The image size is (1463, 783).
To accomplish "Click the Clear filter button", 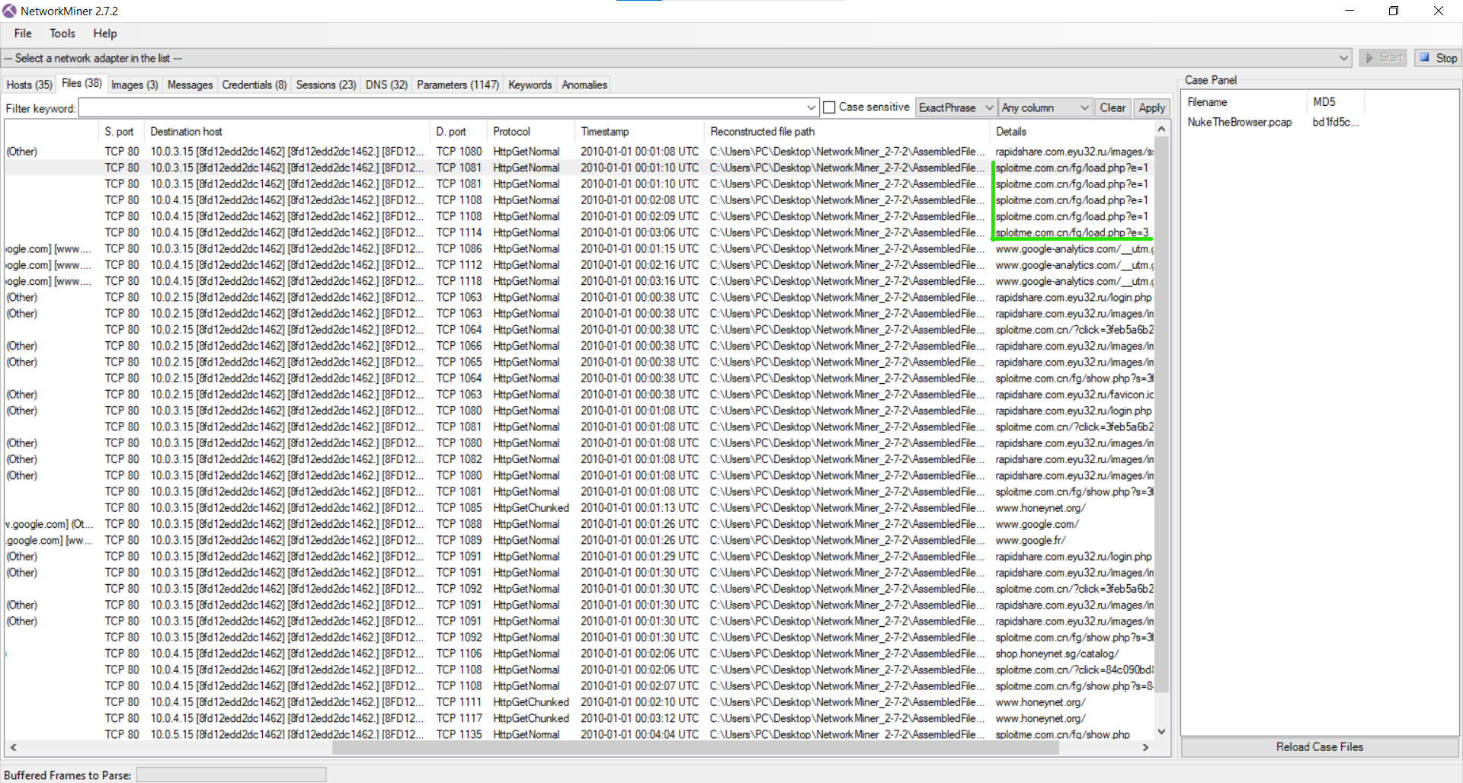I will [x=1112, y=107].
